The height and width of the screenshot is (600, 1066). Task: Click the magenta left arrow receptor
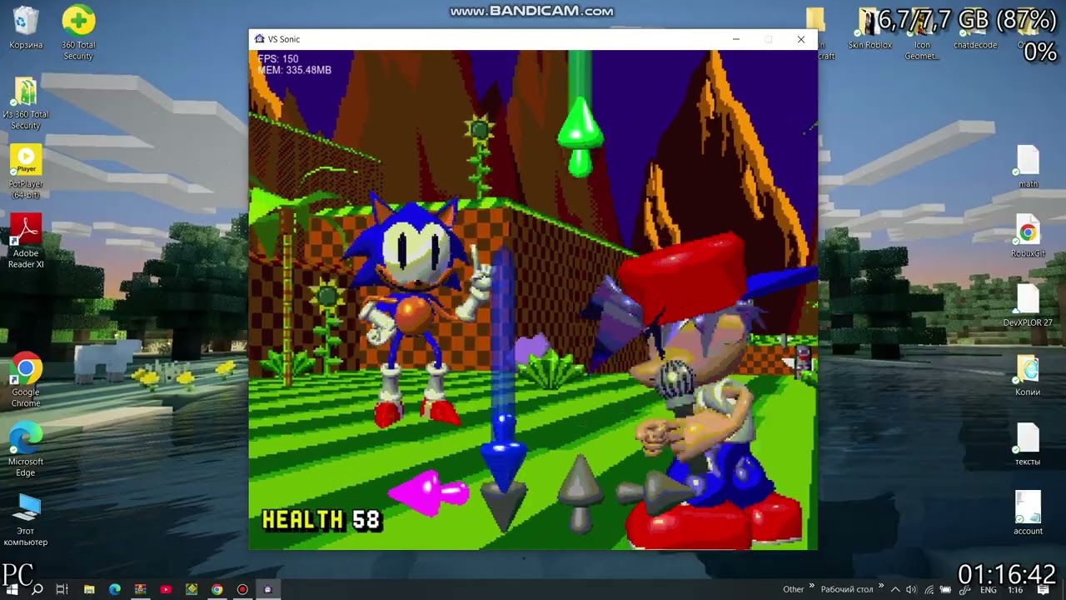(x=429, y=492)
